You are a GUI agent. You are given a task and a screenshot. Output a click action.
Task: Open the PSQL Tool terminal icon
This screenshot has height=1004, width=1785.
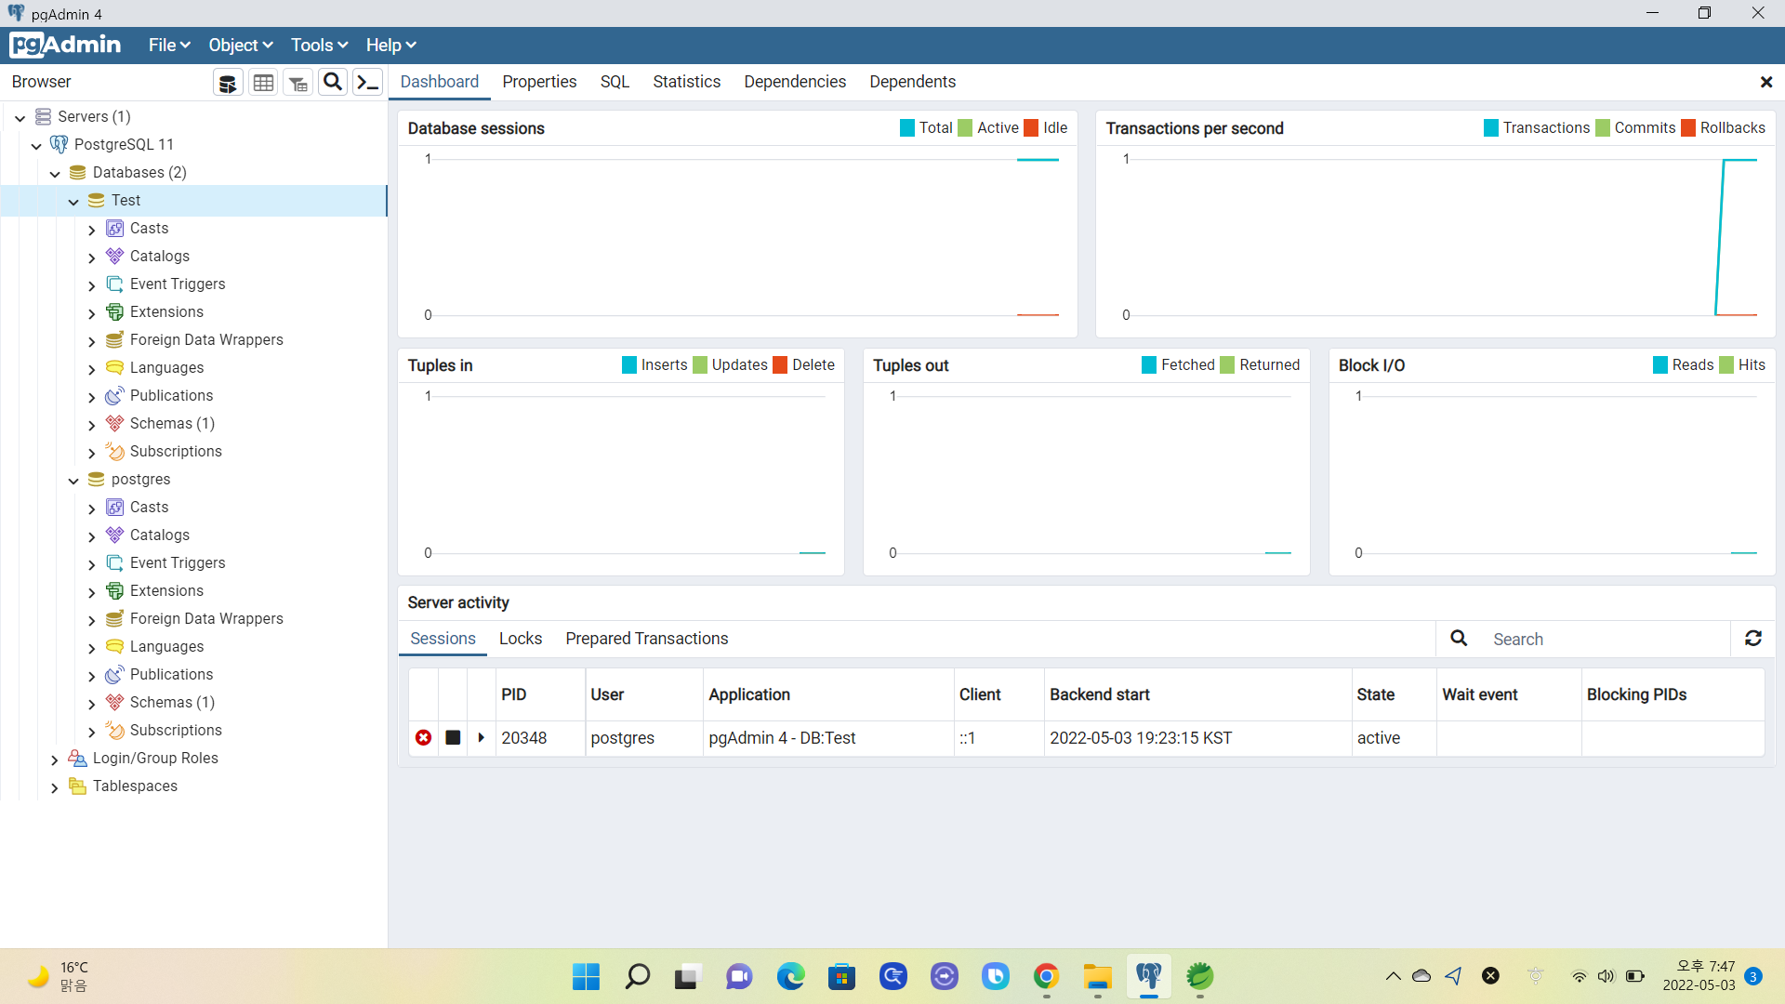[368, 83]
